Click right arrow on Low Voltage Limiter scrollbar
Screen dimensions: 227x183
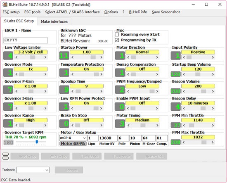point(45,57)
